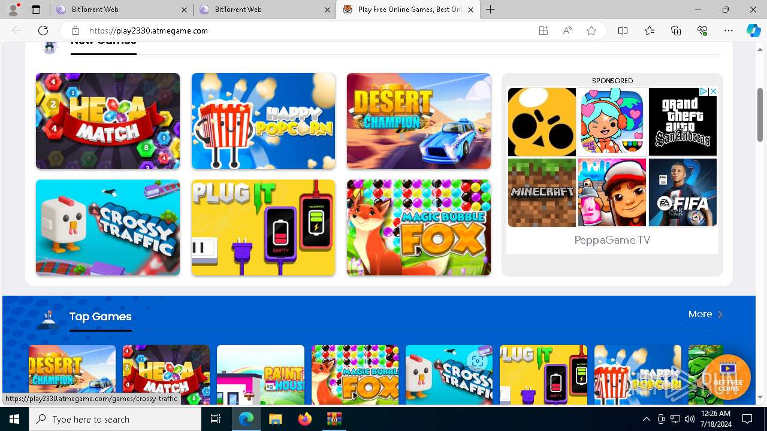This screenshot has height=431, width=767.
Task: Open Plug It in Top Games row
Action: (x=543, y=375)
